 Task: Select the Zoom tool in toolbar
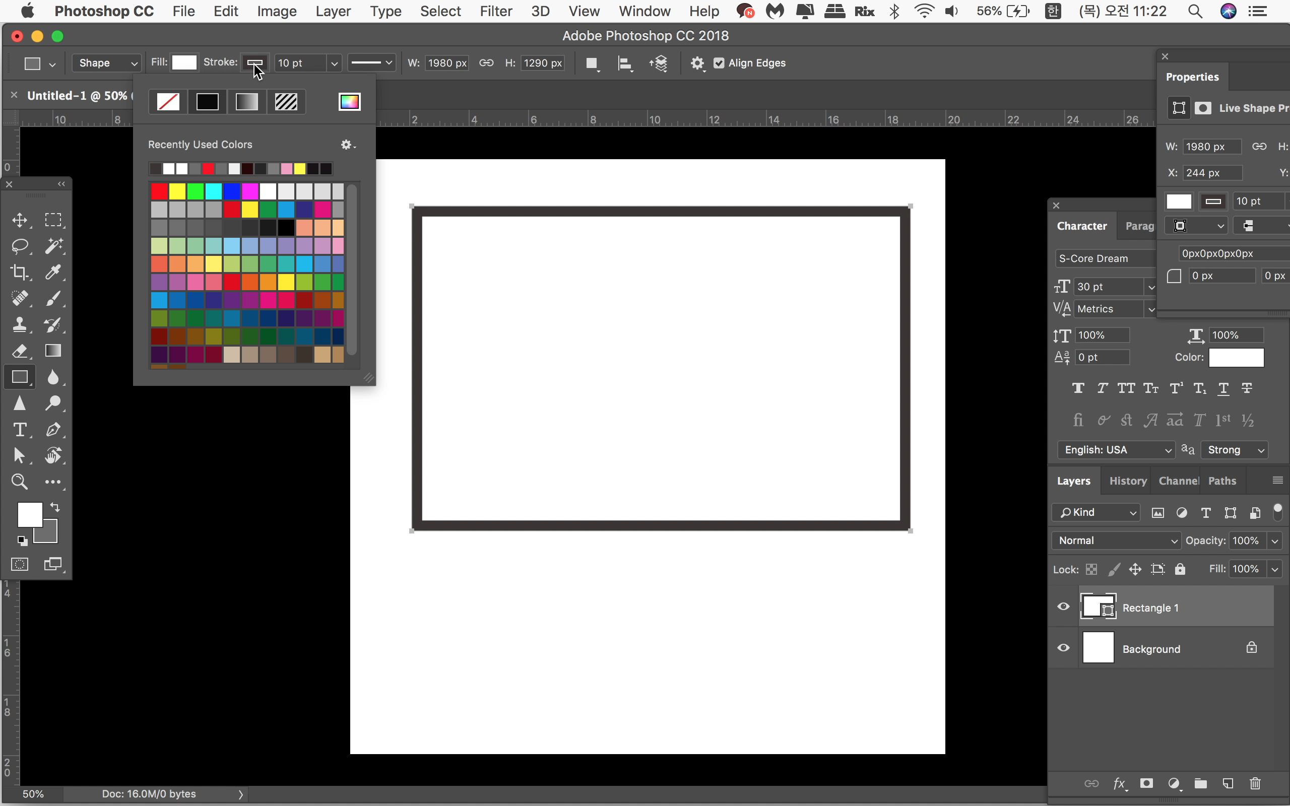[20, 482]
